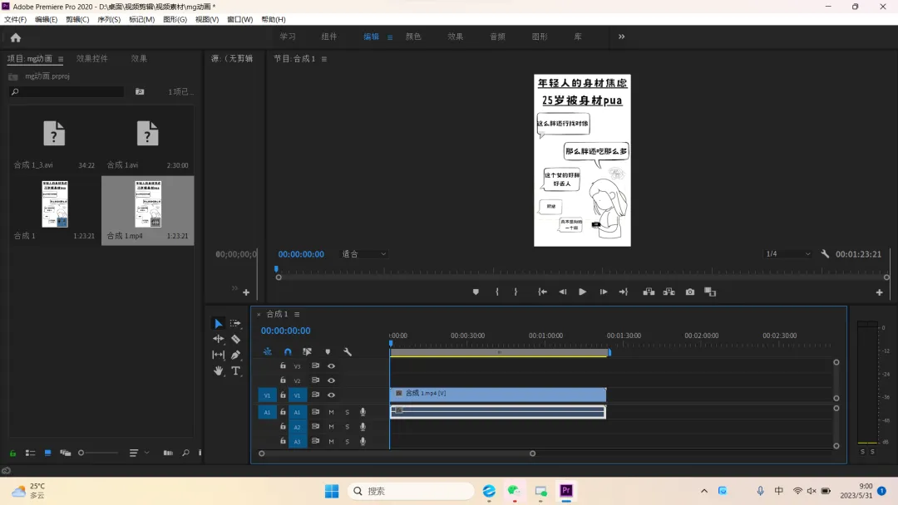This screenshot has height=505, width=898.
Task: Expand the hidden workspaces chevron
Action: pyautogui.click(x=621, y=37)
